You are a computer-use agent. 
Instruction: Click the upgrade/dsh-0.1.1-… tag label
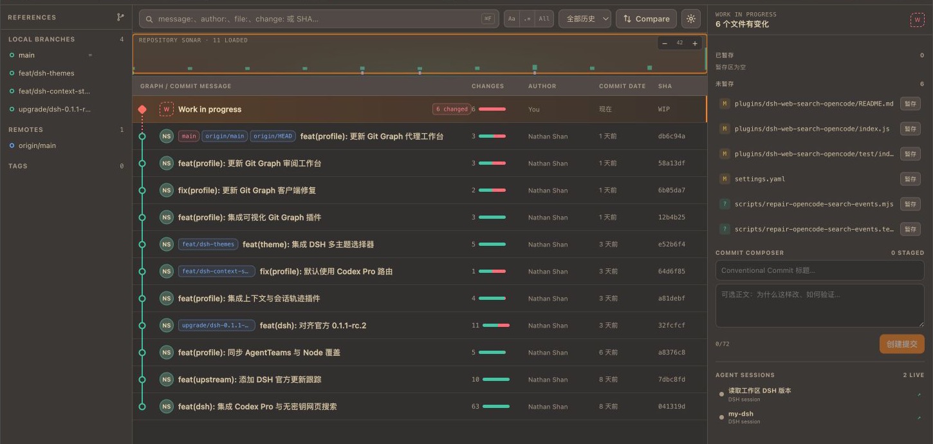(x=217, y=326)
